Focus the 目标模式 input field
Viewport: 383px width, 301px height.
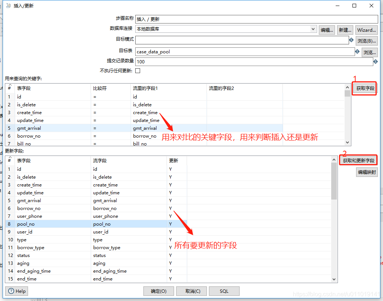coord(242,40)
